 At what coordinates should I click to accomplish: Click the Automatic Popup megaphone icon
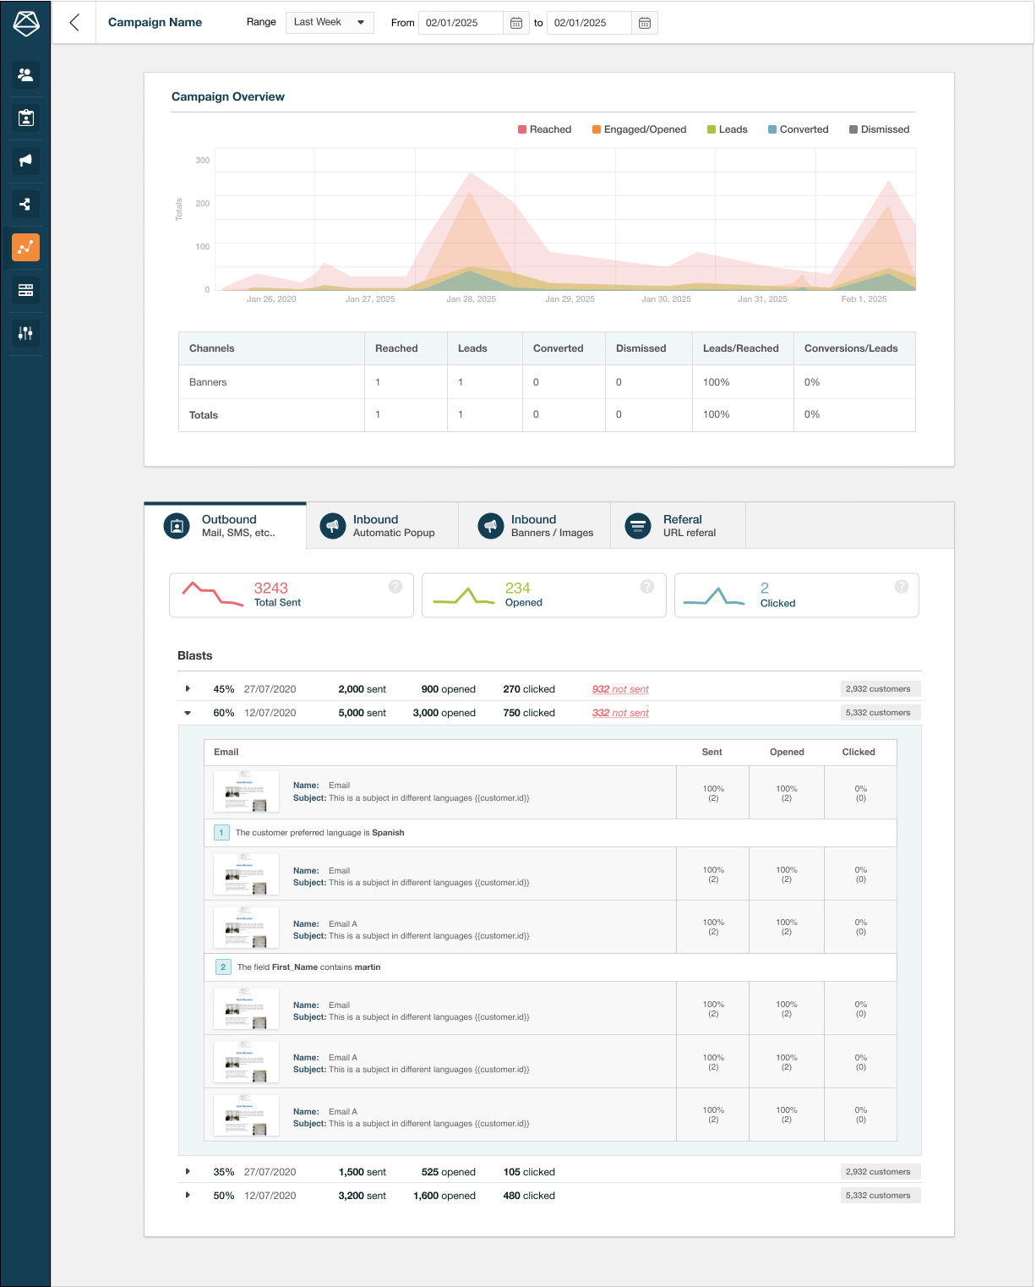click(x=333, y=526)
